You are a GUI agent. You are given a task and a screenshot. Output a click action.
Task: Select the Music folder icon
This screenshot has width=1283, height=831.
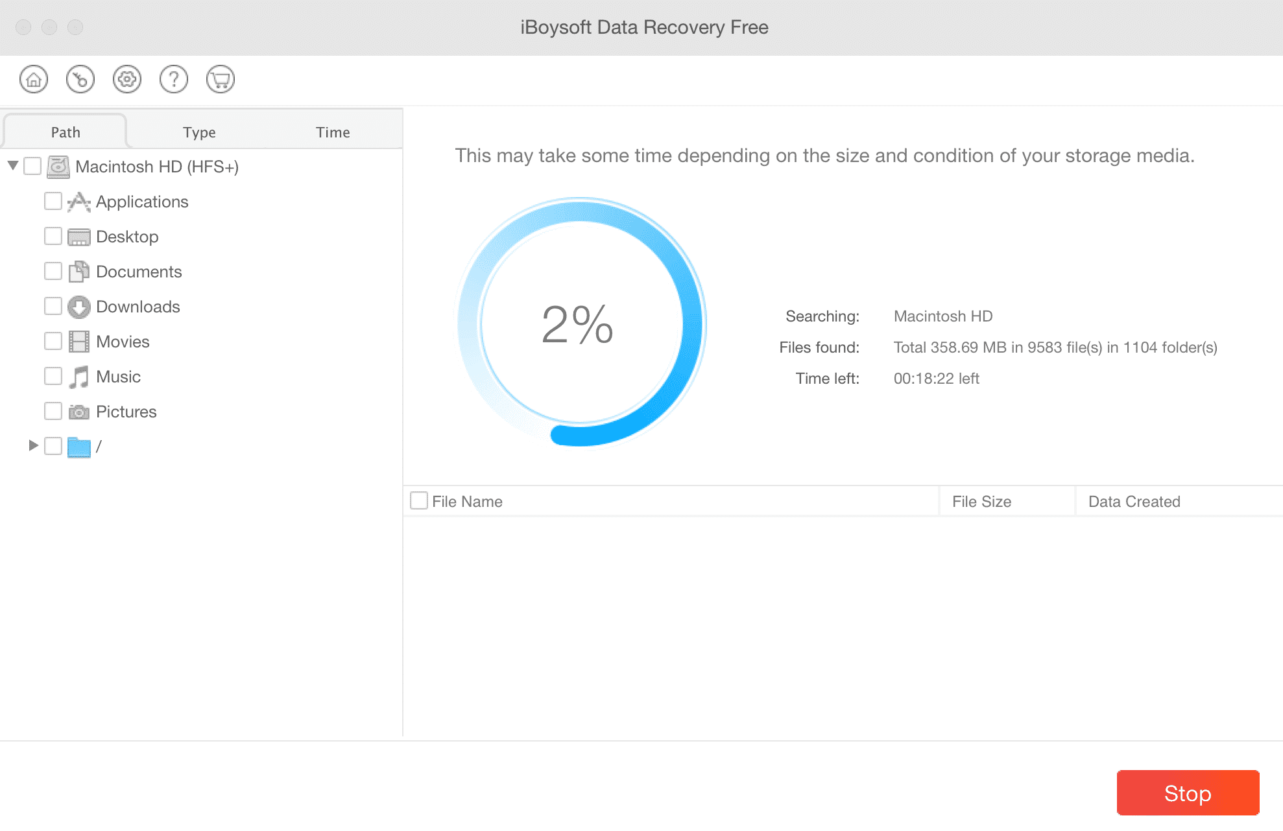79,377
